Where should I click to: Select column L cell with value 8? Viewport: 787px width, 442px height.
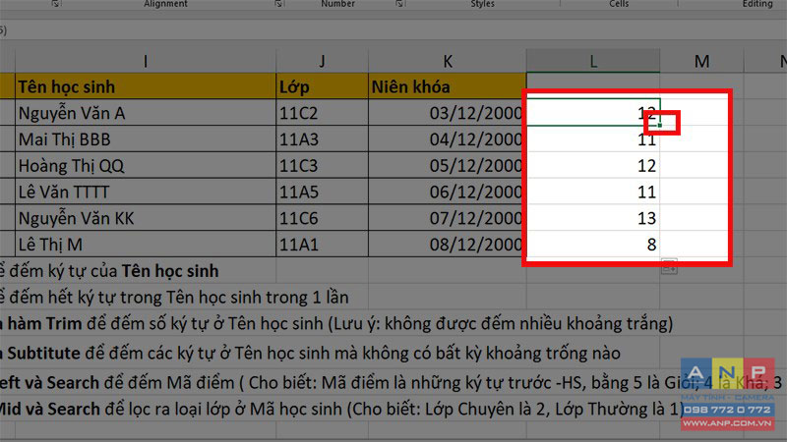[x=593, y=244]
